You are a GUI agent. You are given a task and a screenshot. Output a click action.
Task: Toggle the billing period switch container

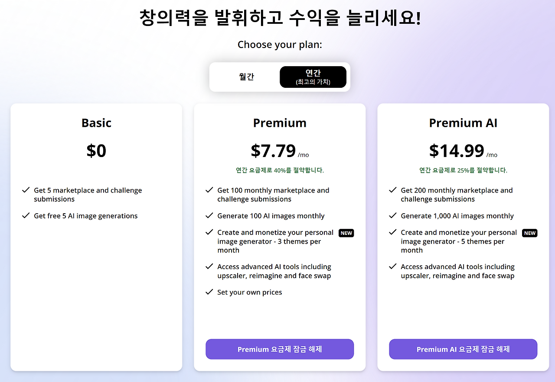[280, 77]
